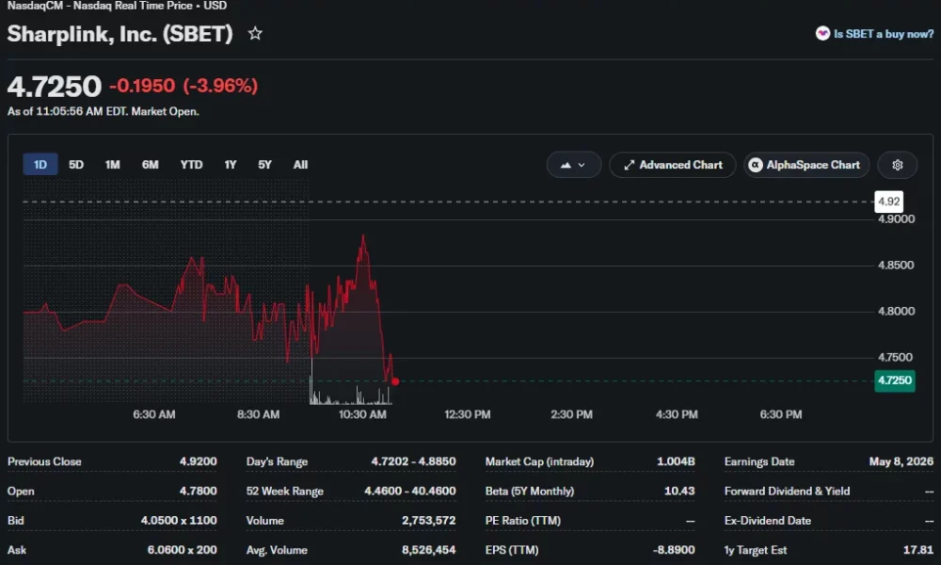The width and height of the screenshot is (941, 565).
Task: Click the Ask value 6.0600 x 200
Action: coord(182,550)
